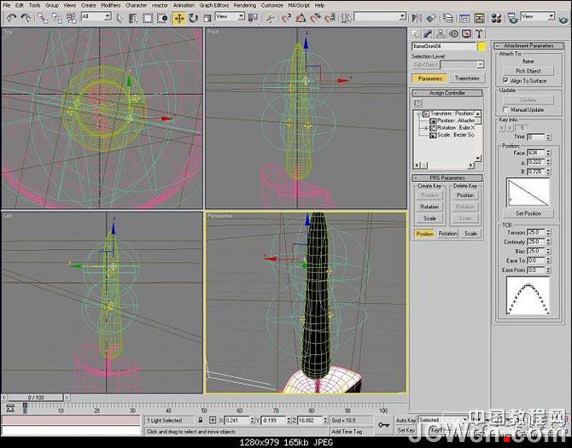Open the MAXScript menu

(x=299, y=5)
